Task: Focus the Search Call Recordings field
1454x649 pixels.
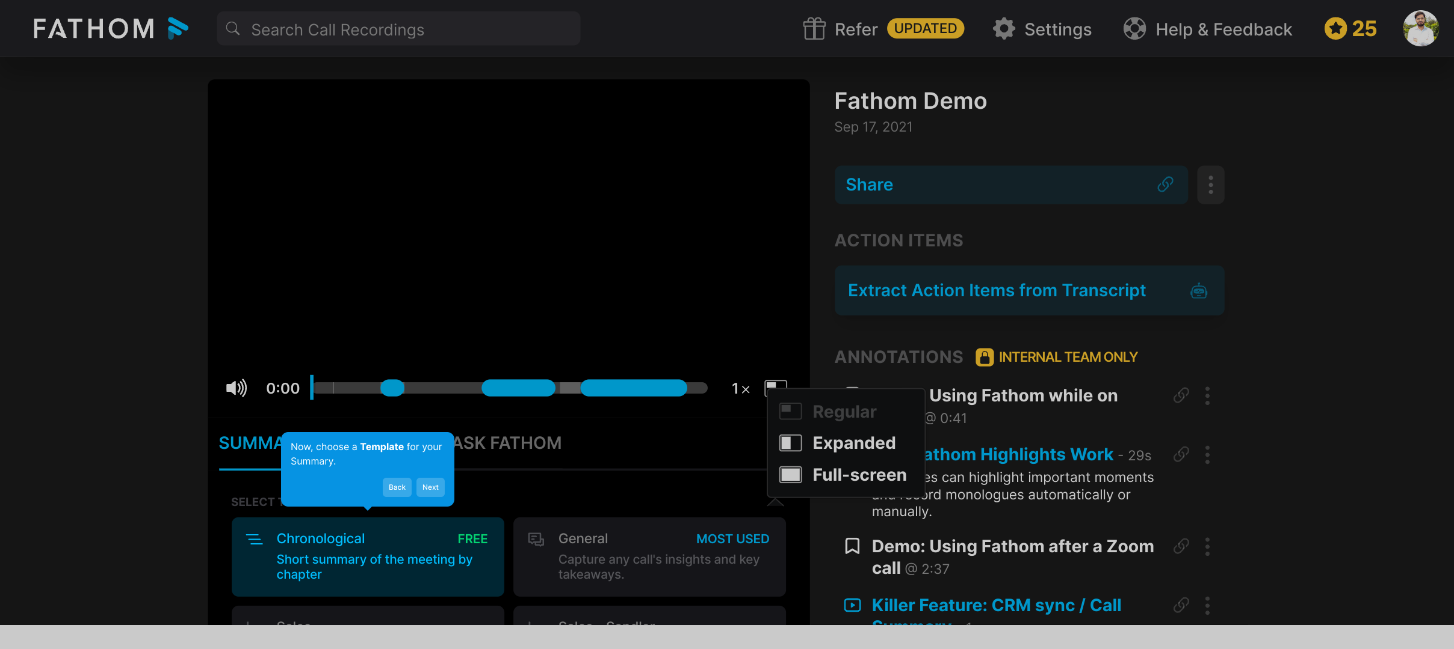Action: tap(398, 29)
